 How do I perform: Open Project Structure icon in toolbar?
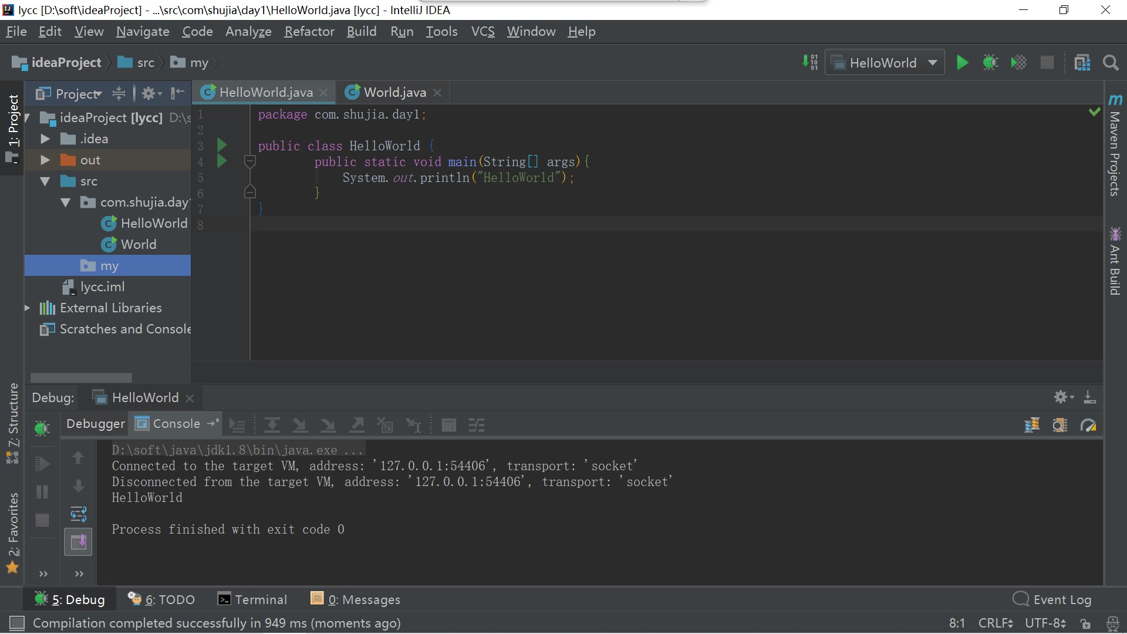tap(1082, 63)
